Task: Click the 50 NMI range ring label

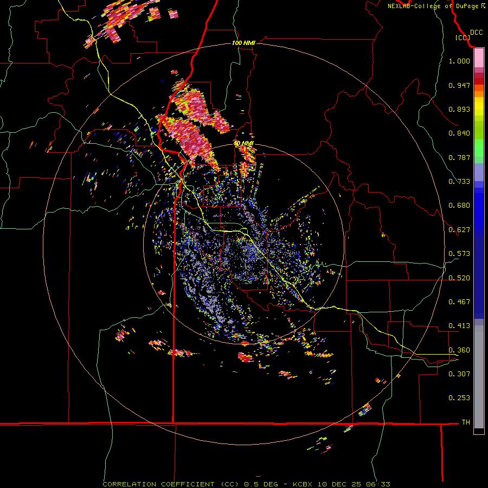Action: [243, 144]
